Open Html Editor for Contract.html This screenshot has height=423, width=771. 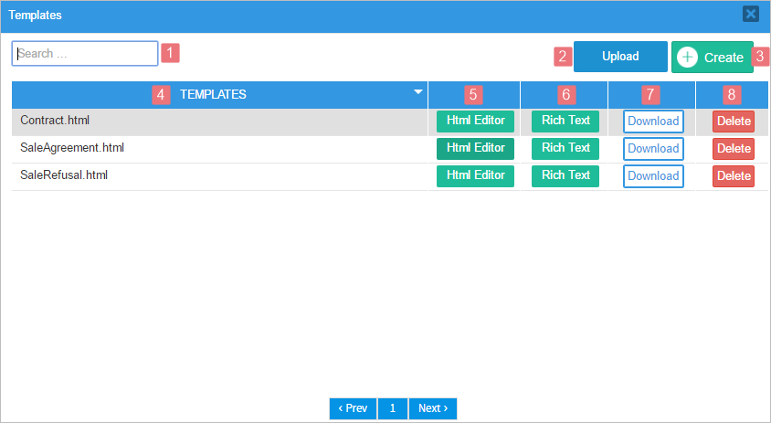(x=475, y=121)
